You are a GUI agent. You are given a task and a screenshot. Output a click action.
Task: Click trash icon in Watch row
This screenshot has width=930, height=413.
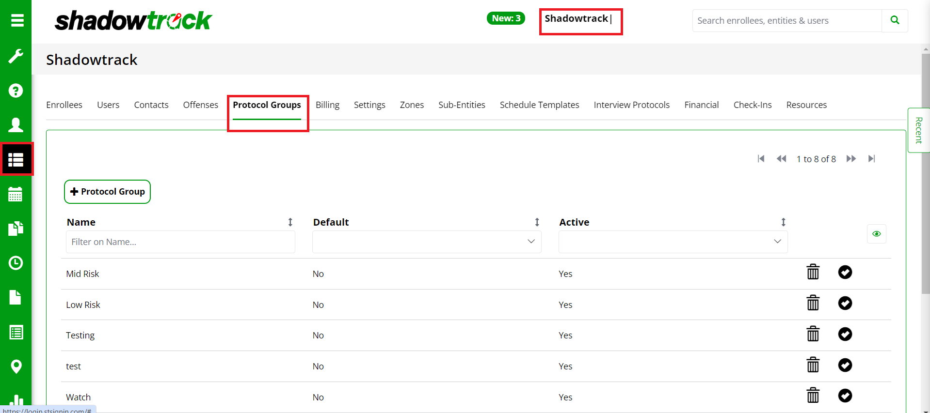[x=813, y=396]
